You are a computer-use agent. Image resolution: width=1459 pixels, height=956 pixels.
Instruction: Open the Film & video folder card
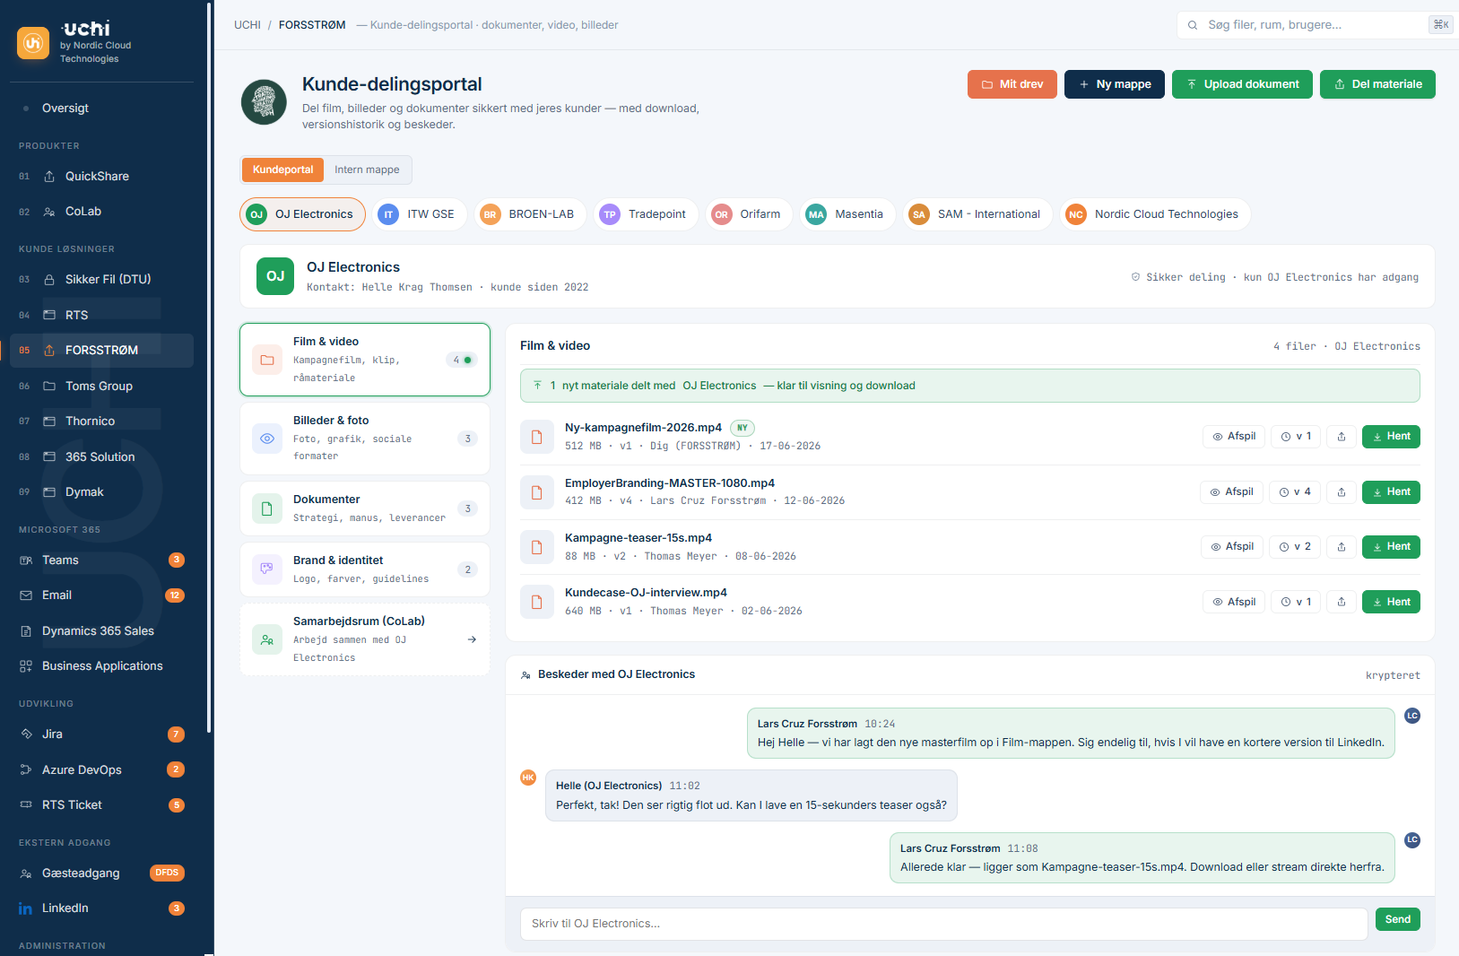(365, 360)
